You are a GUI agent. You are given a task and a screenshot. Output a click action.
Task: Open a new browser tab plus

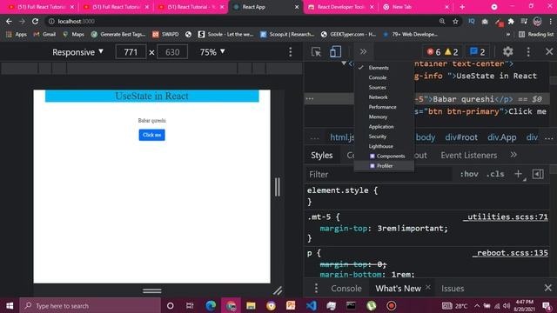click(462, 7)
